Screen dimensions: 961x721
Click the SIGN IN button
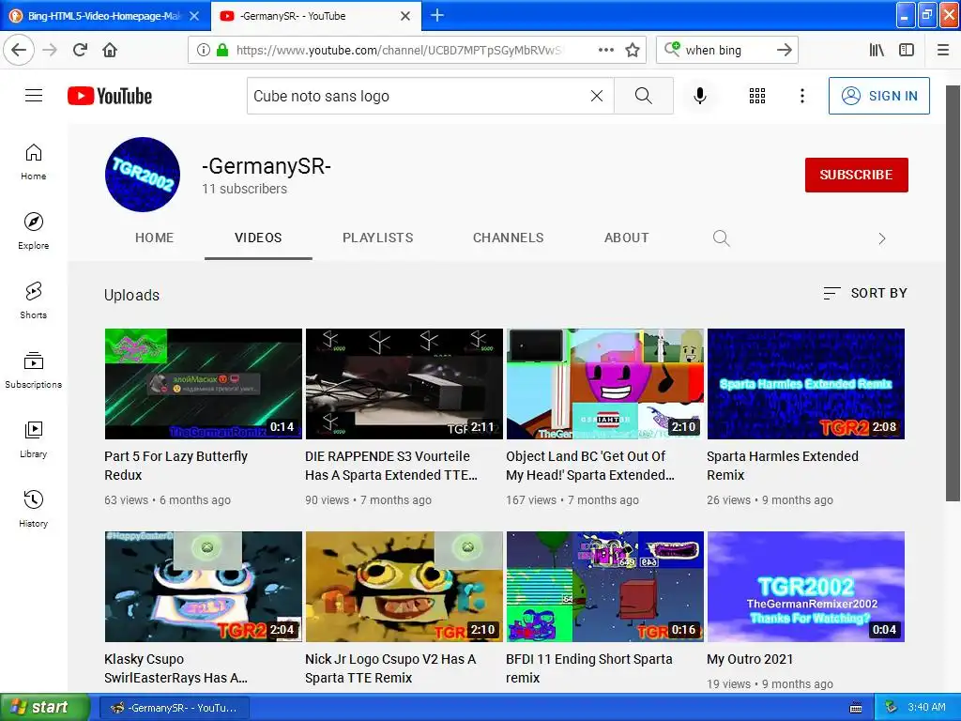878,96
